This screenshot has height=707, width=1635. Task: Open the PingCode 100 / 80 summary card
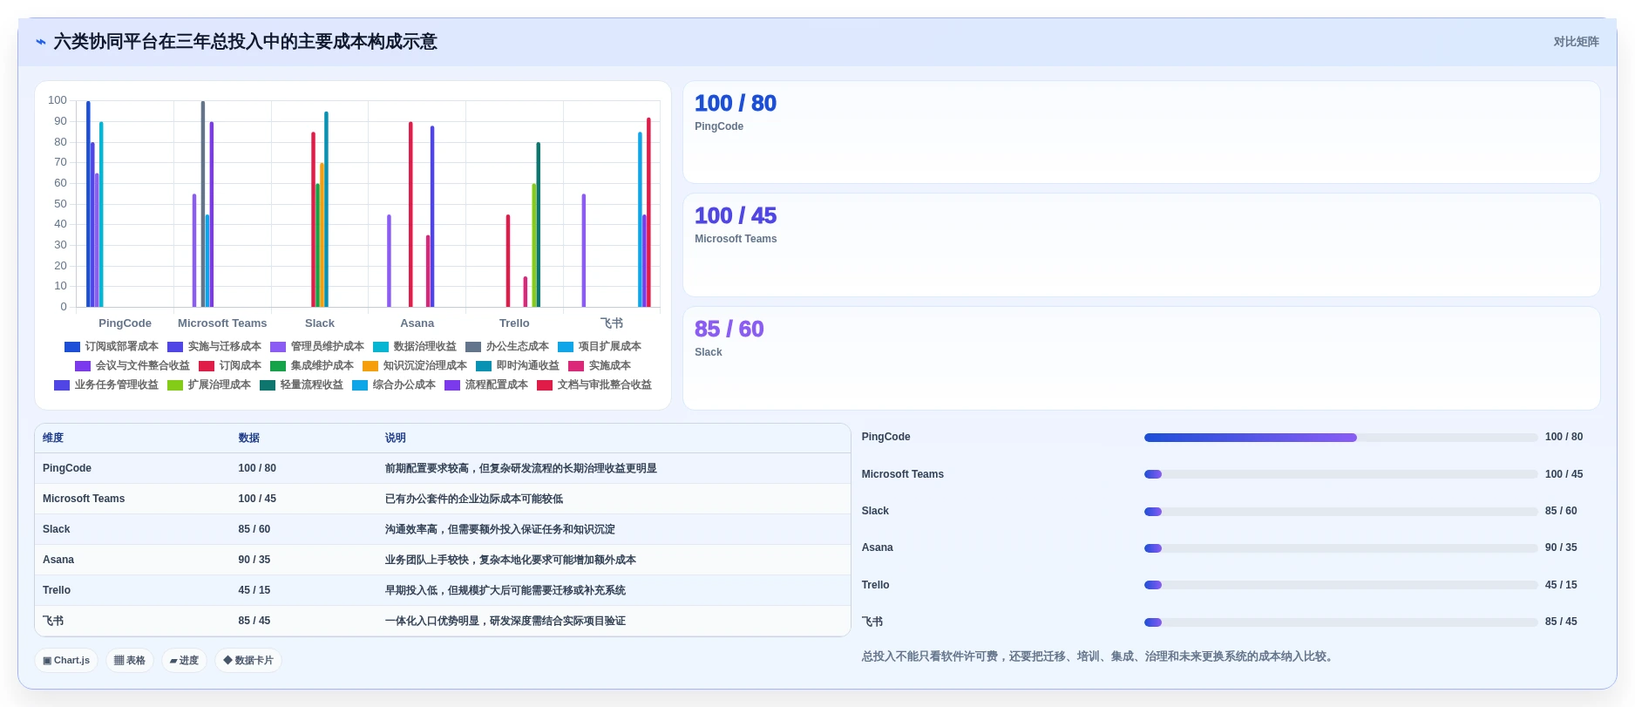point(1142,133)
